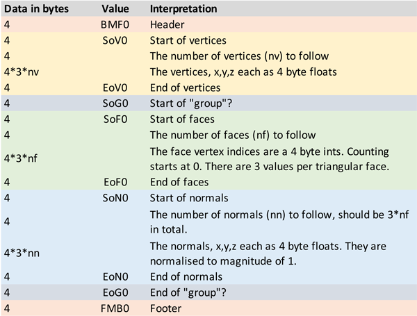The width and height of the screenshot is (417, 316).
Task: Click the SoV0 value cell
Action: (115, 40)
